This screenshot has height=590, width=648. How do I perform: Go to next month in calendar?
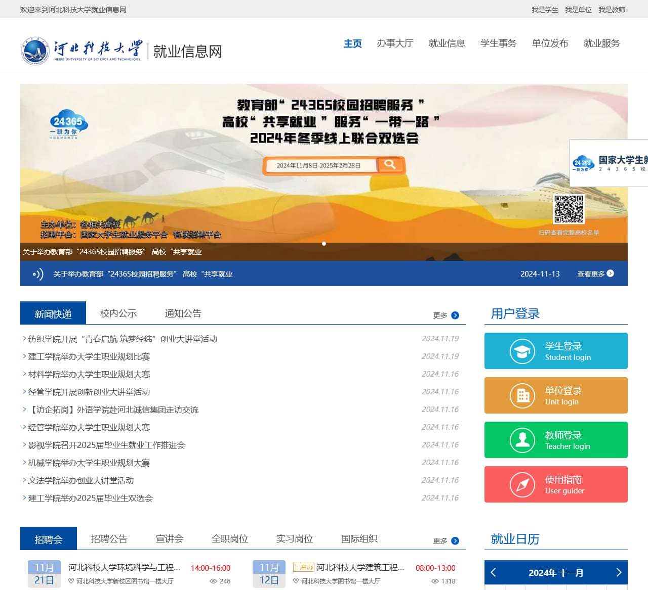click(619, 572)
